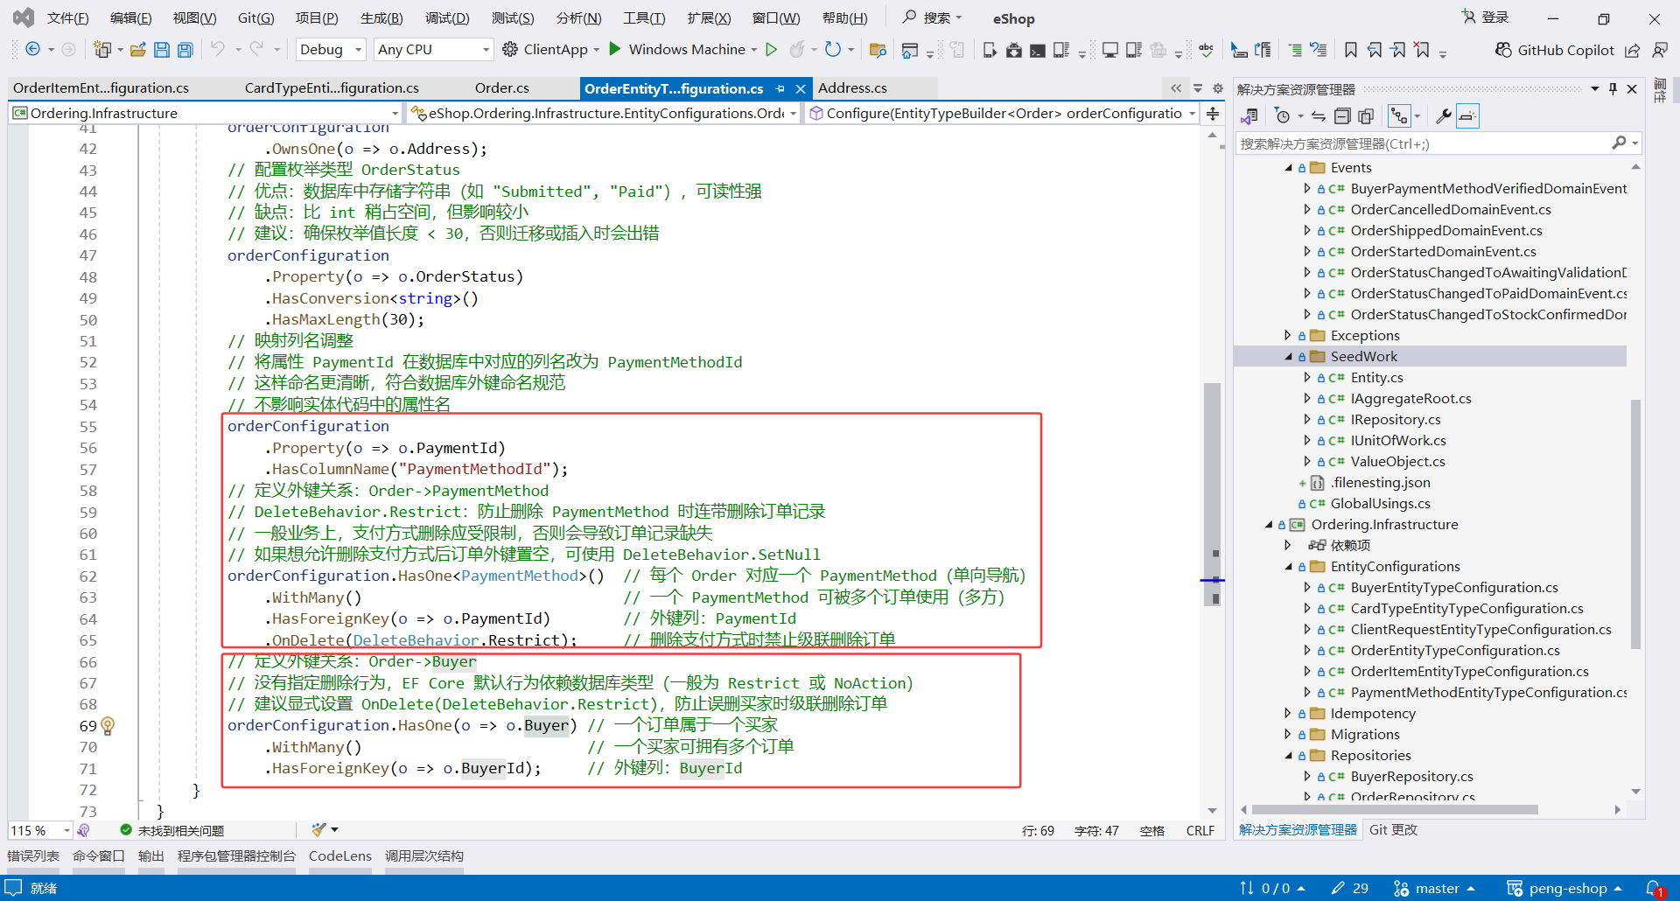This screenshot has height=901, width=1680.
Task: Open the ClientApp startup project dropdown
Action: (596, 50)
